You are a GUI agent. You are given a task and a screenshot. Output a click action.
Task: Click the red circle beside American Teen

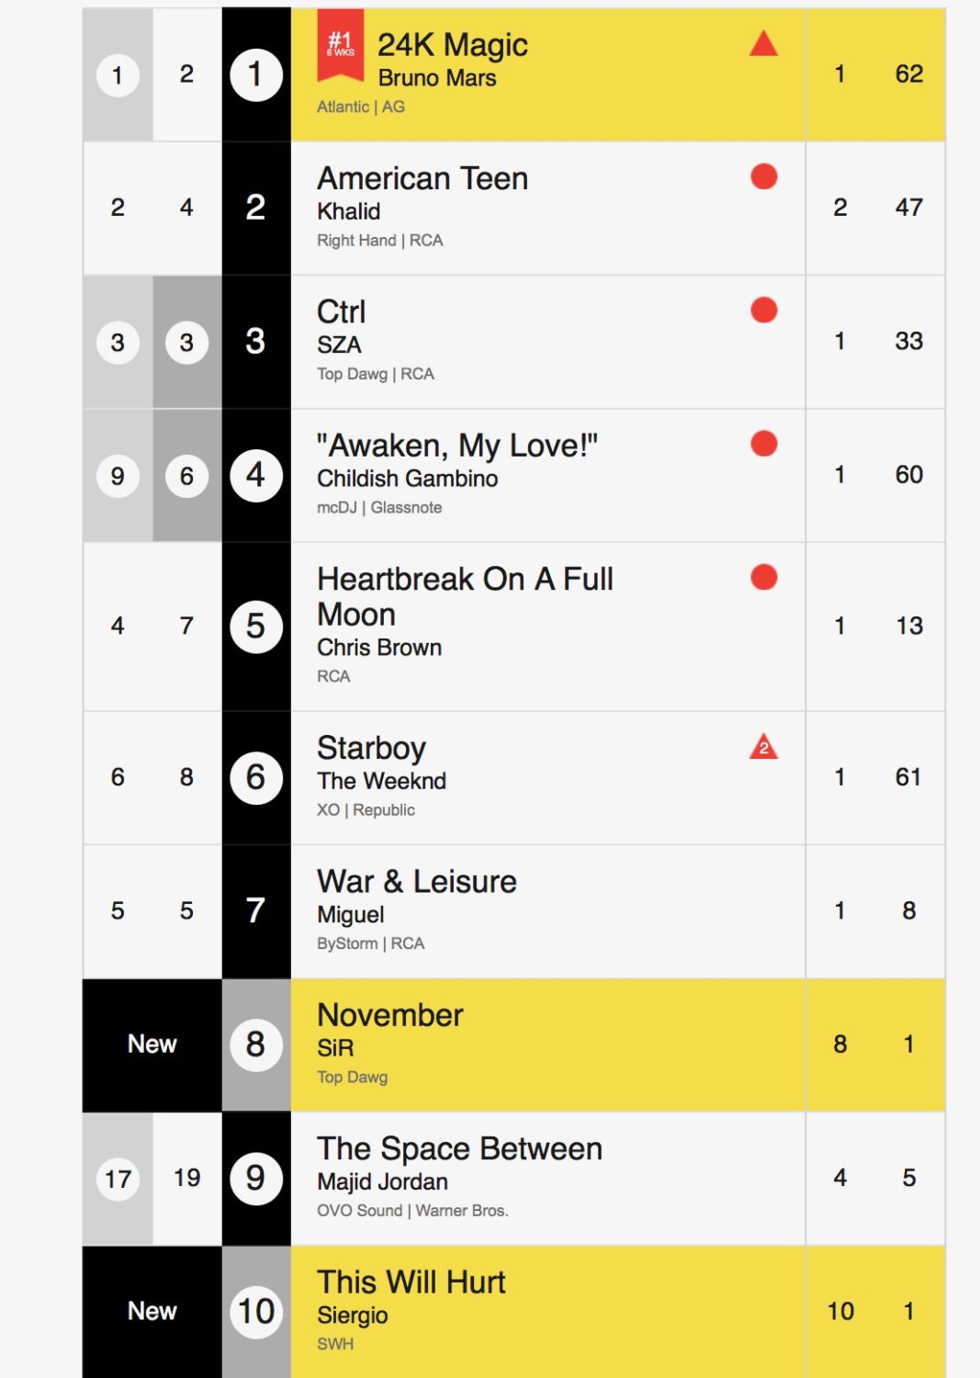coord(763,176)
